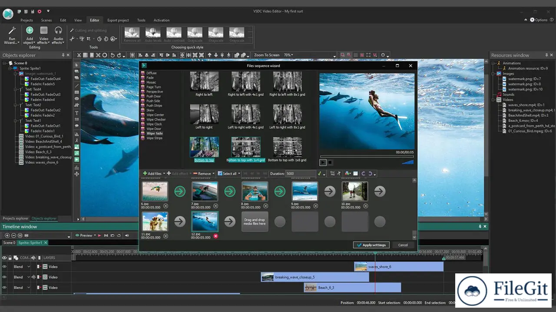Viewport: 556px width, 312px height.
Task: Open the Projects menu tab
Action: (26, 20)
